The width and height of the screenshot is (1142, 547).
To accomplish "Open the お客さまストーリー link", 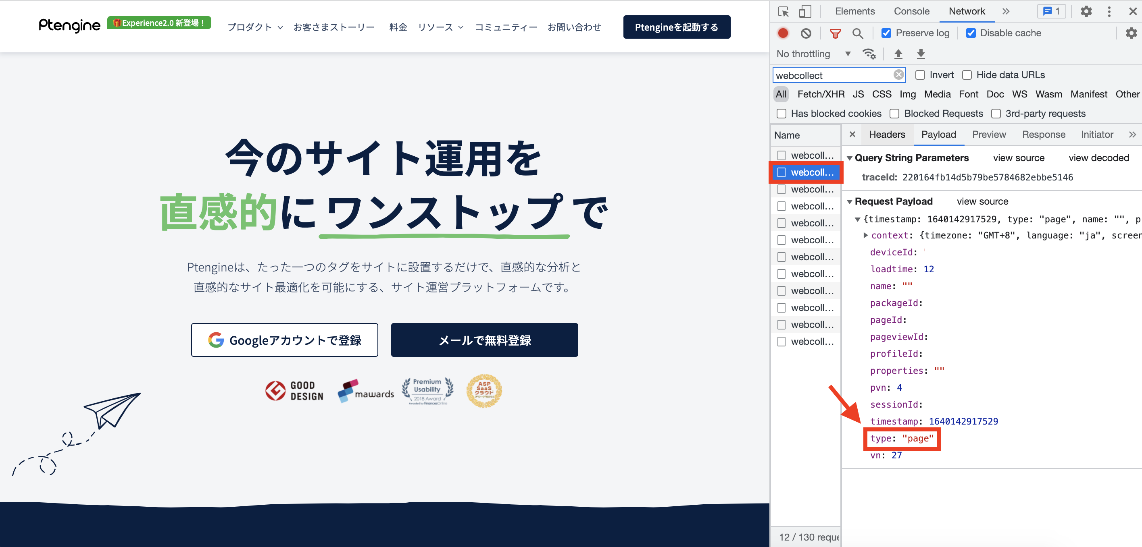I will [x=334, y=27].
